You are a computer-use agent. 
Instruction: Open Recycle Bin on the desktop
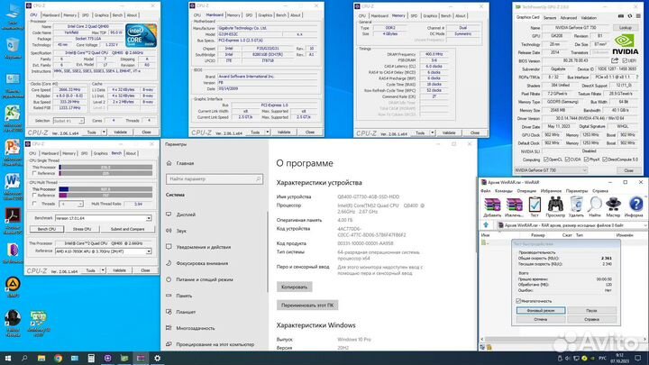click(x=13, y=46)
